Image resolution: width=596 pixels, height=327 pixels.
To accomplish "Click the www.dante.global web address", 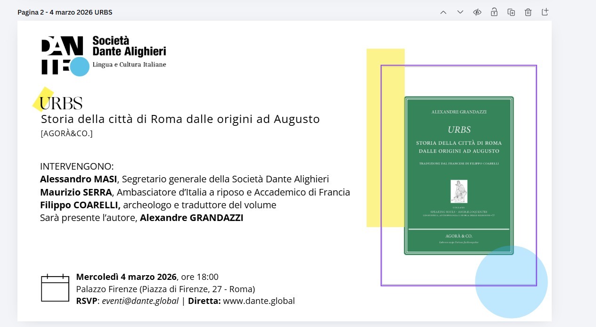I will [x=259, y=301].
